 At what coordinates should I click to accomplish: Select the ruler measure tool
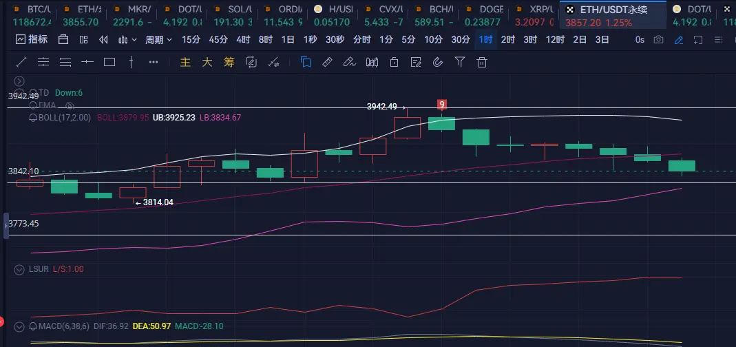point(328,62)
